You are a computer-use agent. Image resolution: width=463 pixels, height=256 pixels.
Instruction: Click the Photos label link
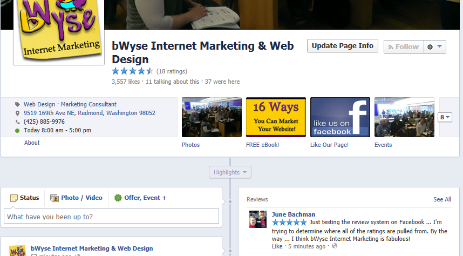[190, 145]
